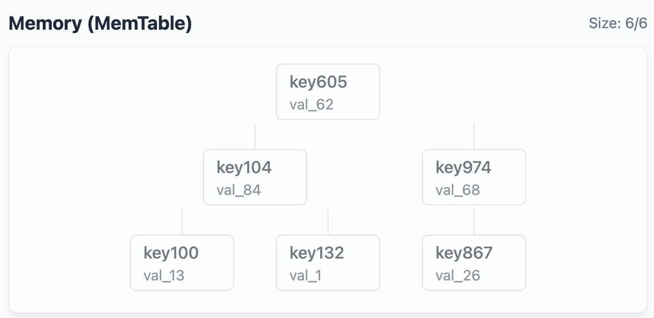Viewport: 654px width, 318px height.
Task: Click the val_62 value text
Action: (311, 104)
